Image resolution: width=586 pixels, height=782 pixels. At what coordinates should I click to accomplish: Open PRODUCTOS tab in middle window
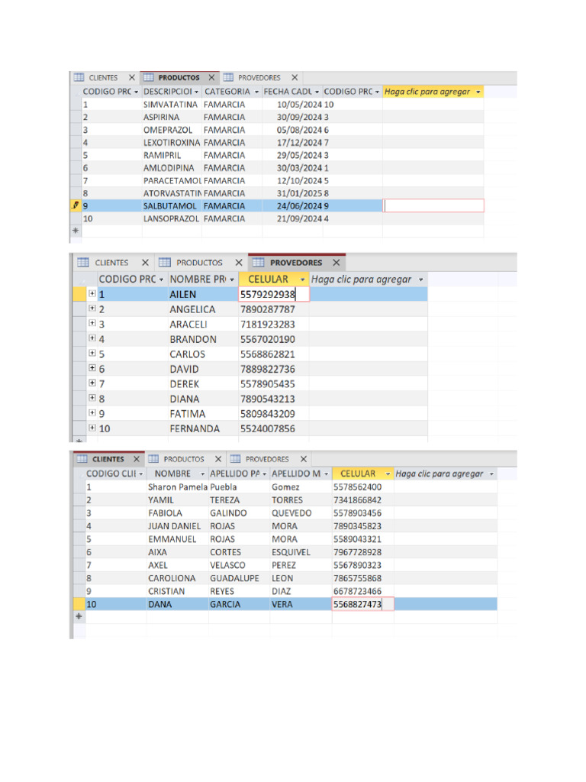[199, 263]
